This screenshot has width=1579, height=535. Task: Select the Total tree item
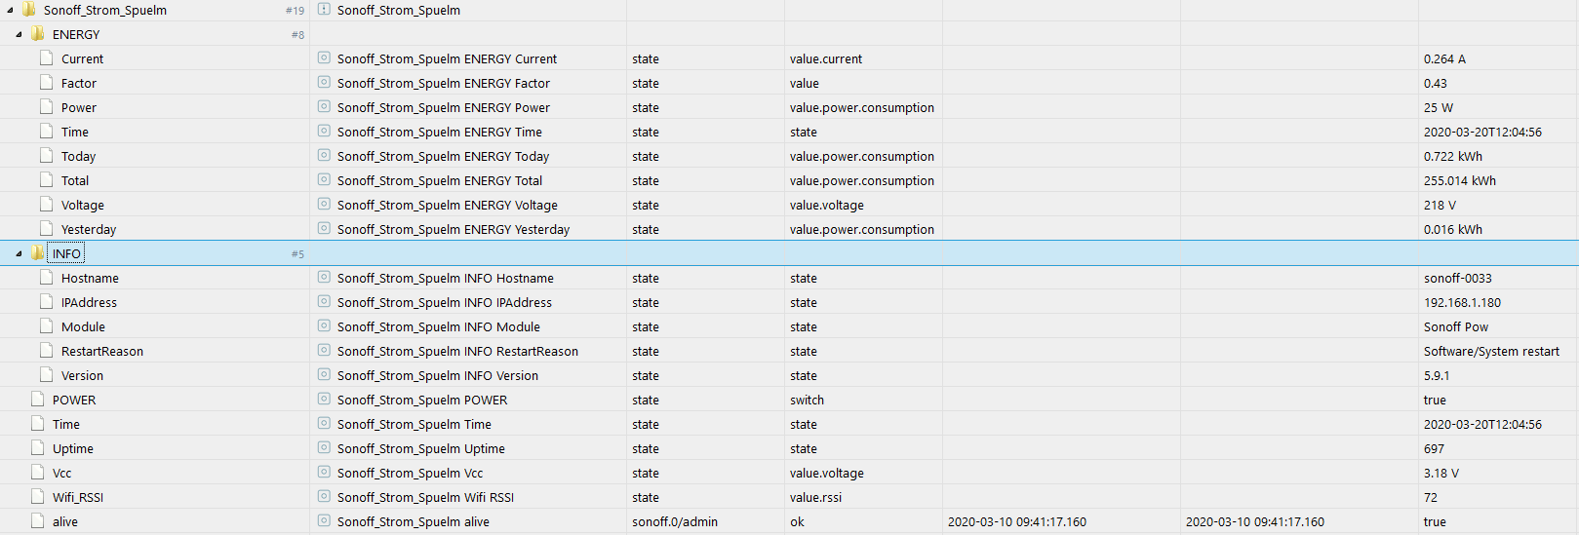click(x=75, y=180)
